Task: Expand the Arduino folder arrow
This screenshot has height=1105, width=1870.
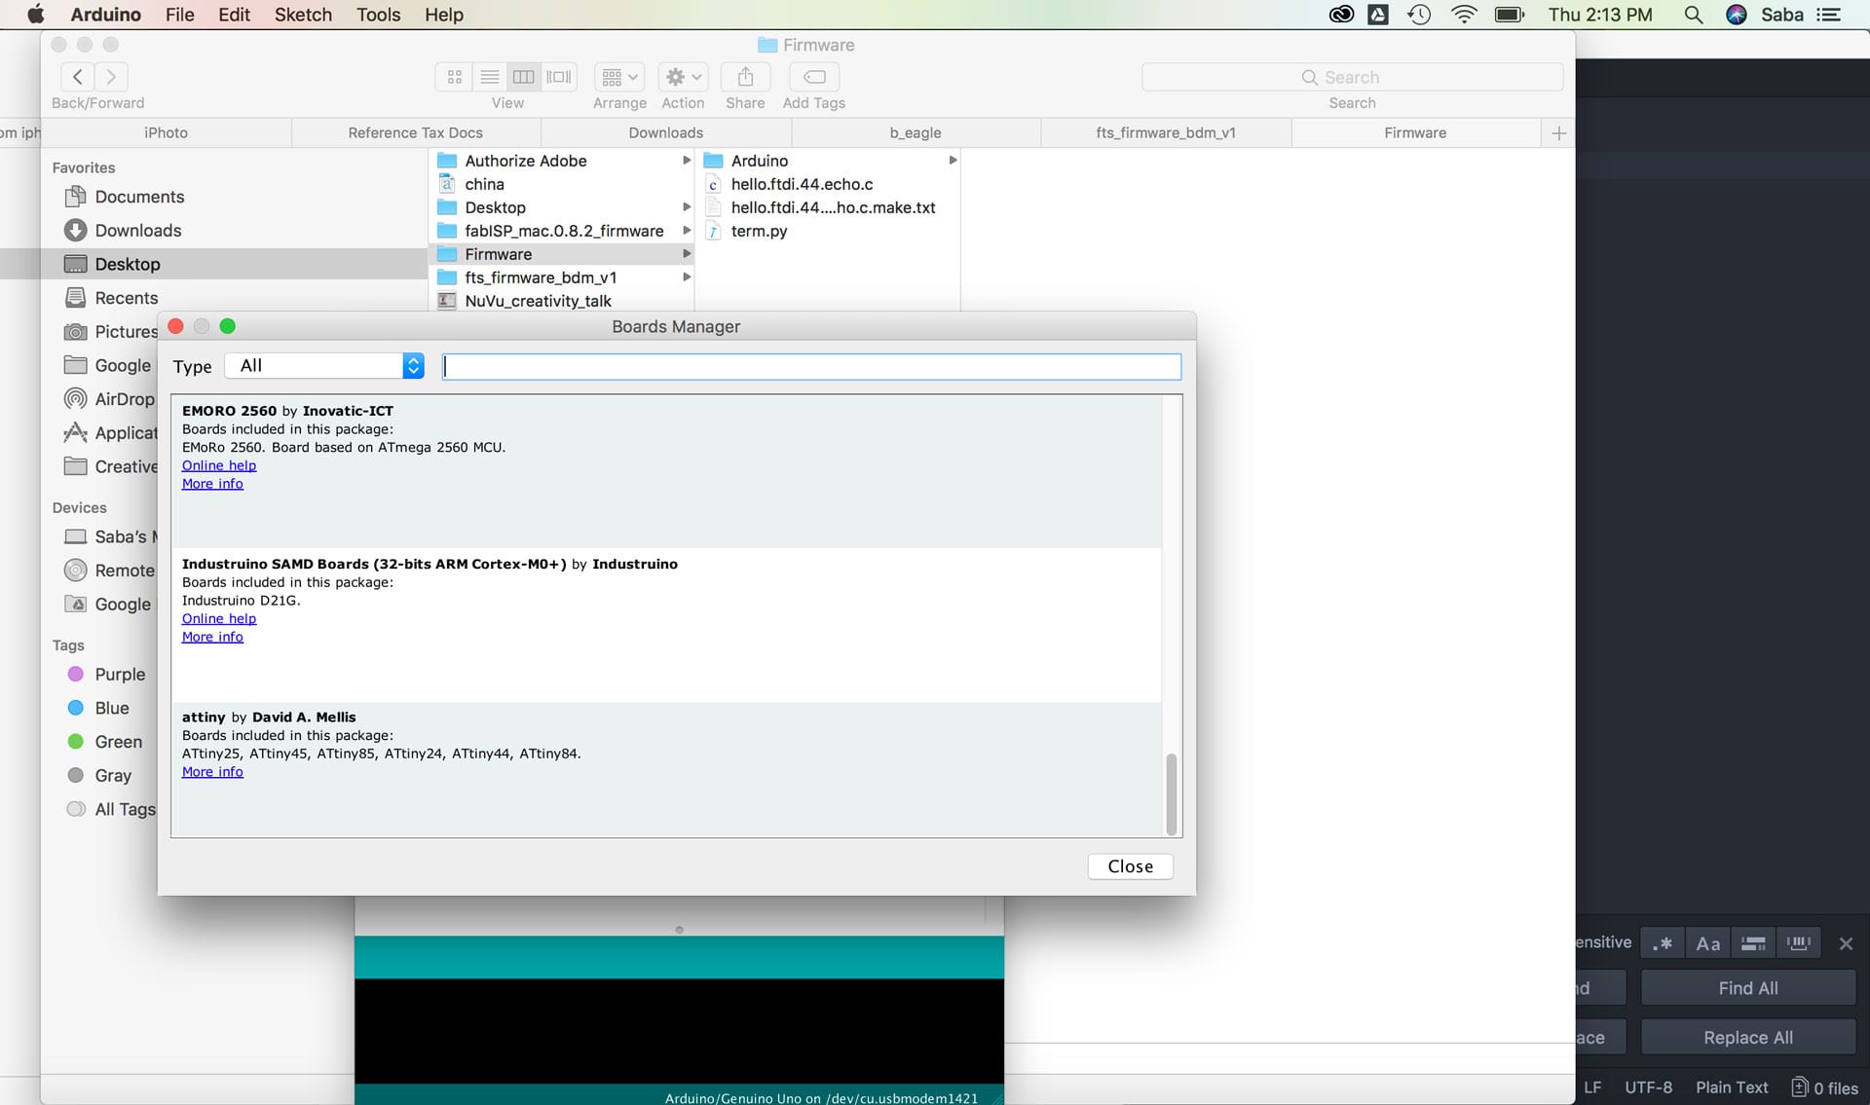Action: pyautogui.click(x=953, y=161)
